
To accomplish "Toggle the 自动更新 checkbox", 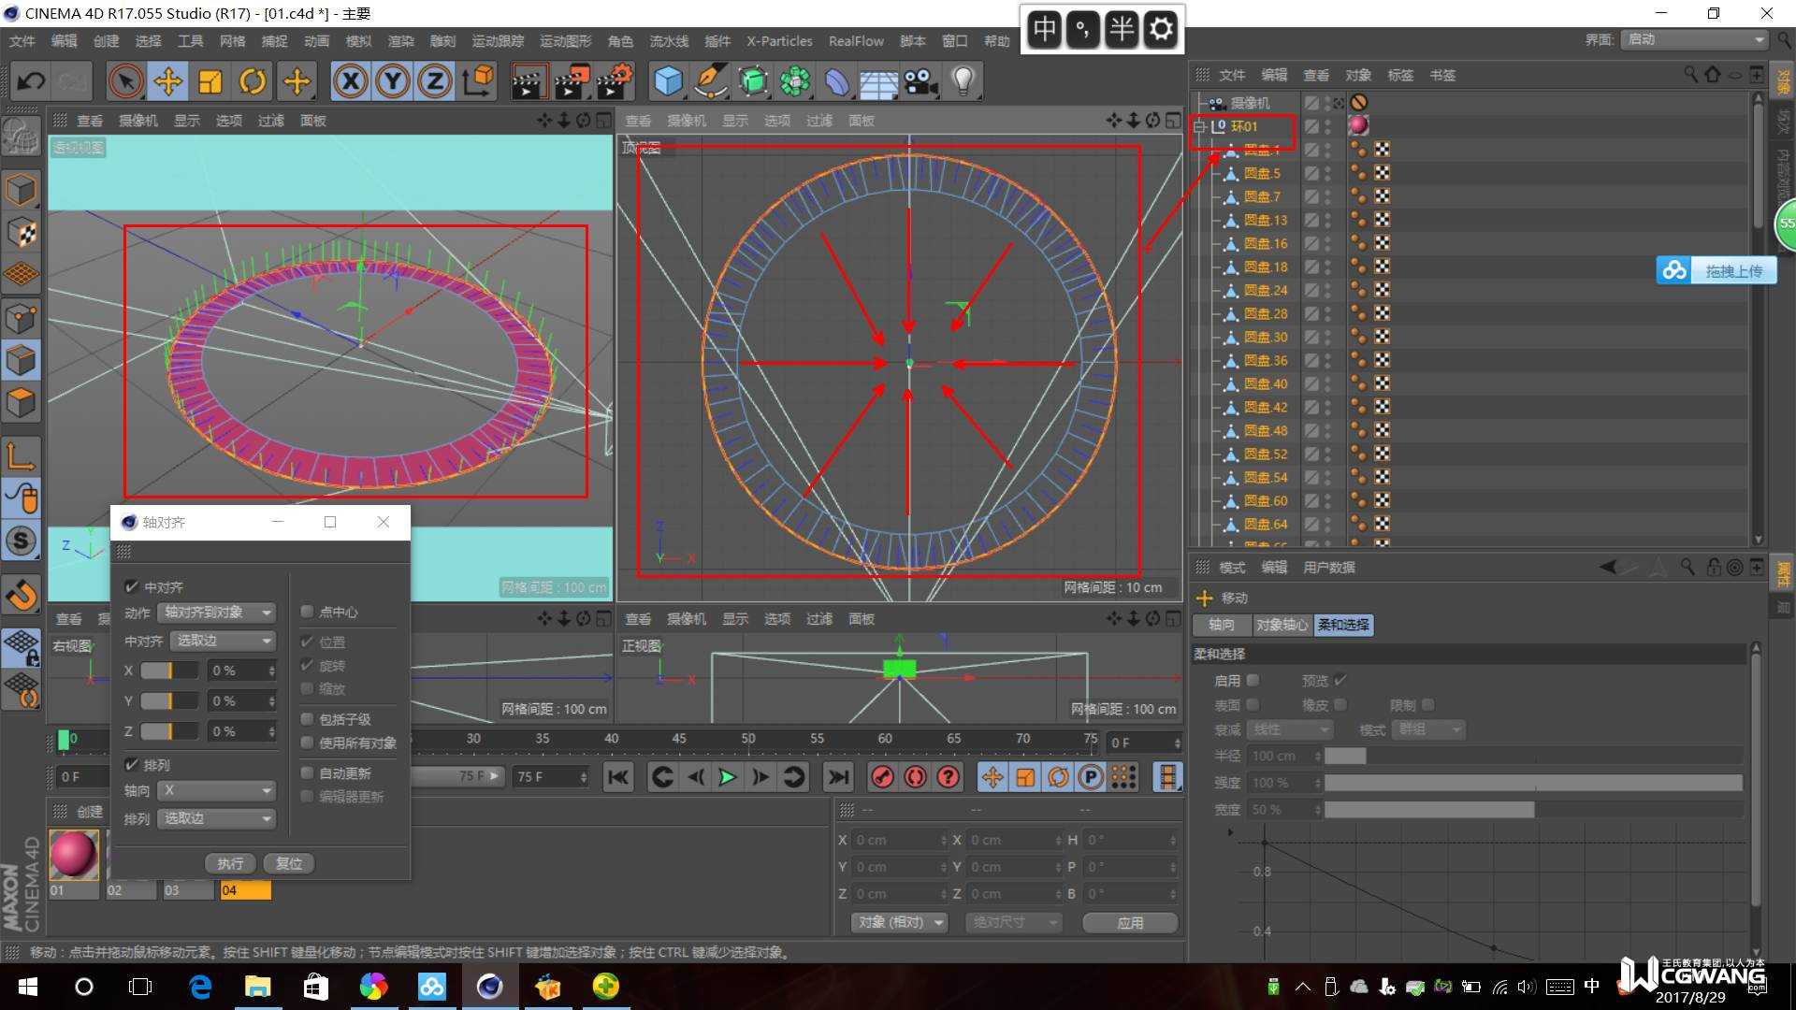I will tap(307, 773).
